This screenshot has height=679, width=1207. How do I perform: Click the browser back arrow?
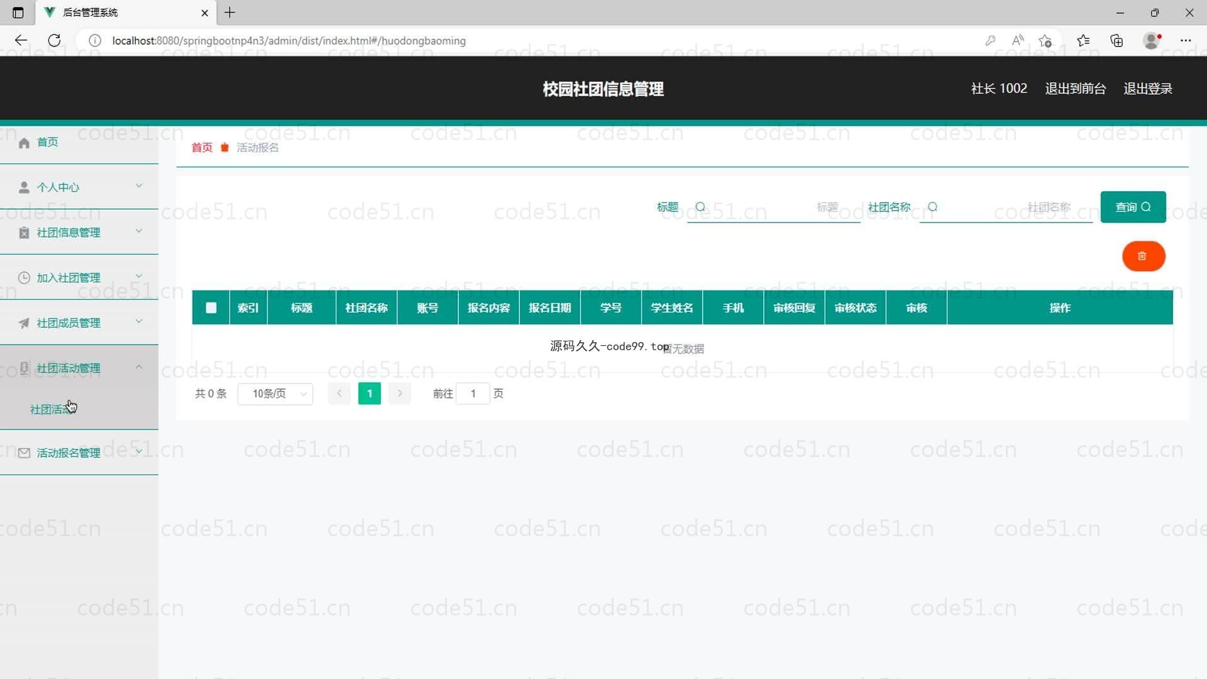pyautogui.click(x=21, y=40)
